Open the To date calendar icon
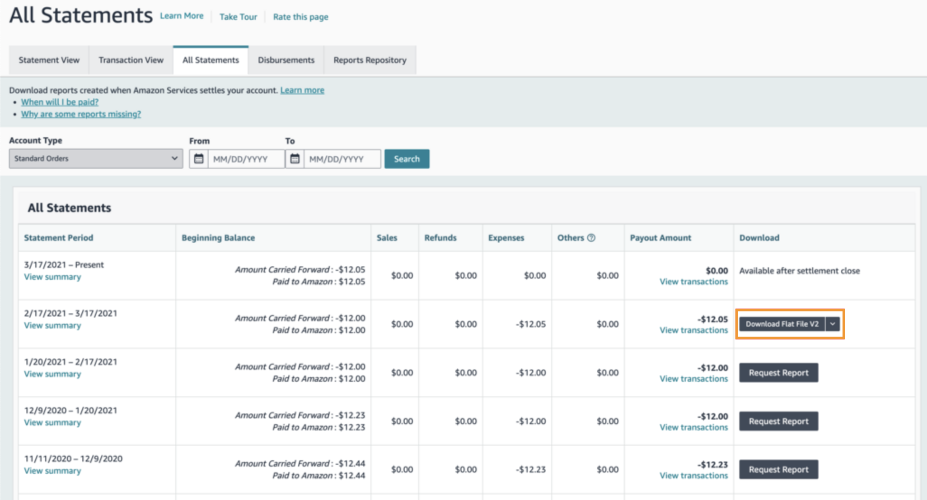Screen dimensions: 927x500 click(295, 159)
